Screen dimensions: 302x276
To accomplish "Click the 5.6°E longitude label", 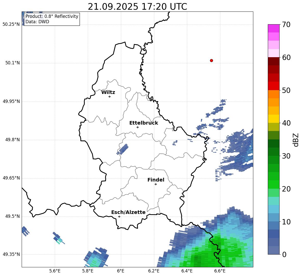I will click(x=55, y=271).
